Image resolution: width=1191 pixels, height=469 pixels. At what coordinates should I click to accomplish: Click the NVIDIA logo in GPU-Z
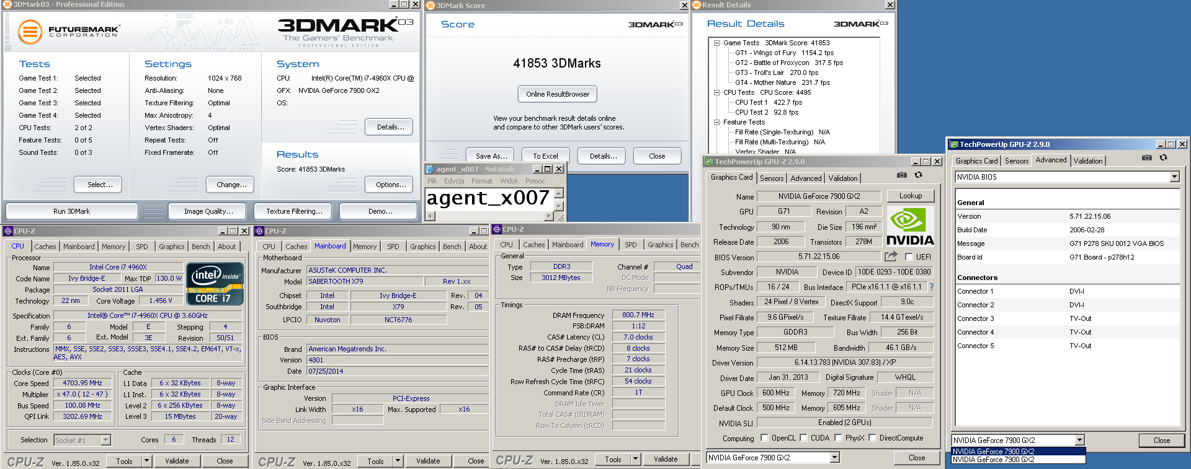910,227
